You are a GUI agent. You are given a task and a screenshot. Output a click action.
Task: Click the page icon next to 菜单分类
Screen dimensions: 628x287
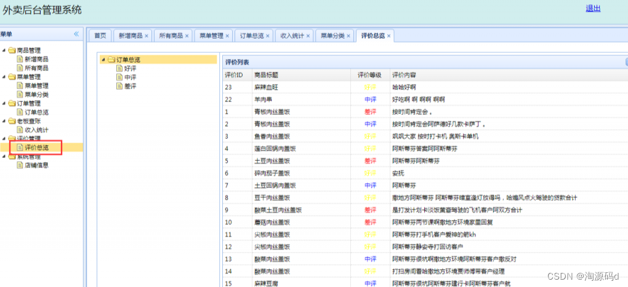tap(20, 95)
